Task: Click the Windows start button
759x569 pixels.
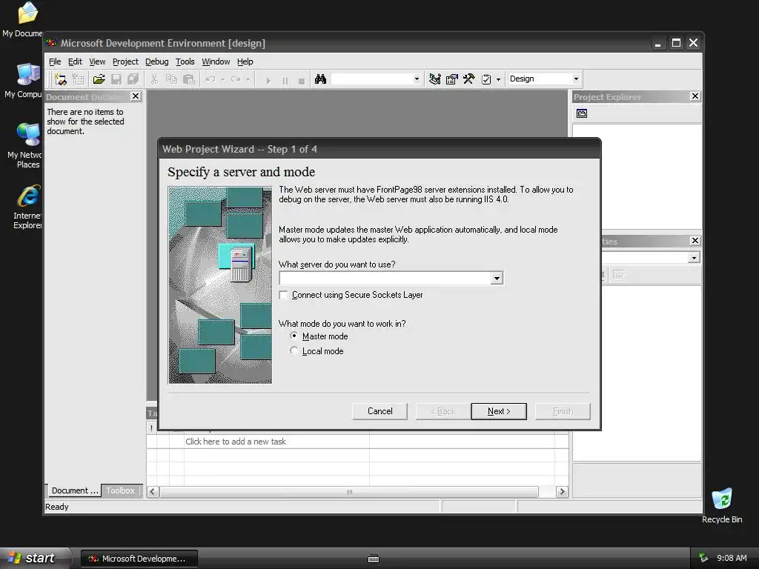Action: pos(36,558)
